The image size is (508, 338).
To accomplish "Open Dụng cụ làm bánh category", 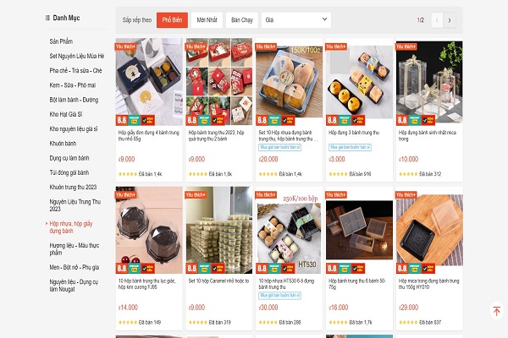I will pyautogui.click(x=69, y=158).
